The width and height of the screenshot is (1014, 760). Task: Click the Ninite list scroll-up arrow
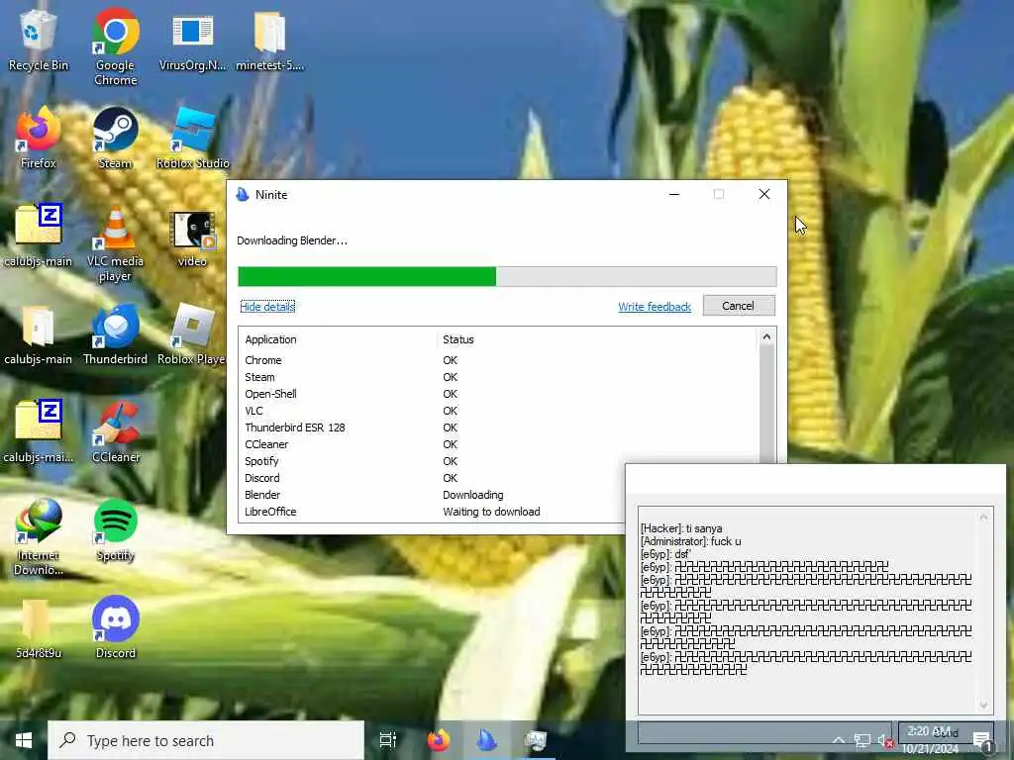coord(766,336)
